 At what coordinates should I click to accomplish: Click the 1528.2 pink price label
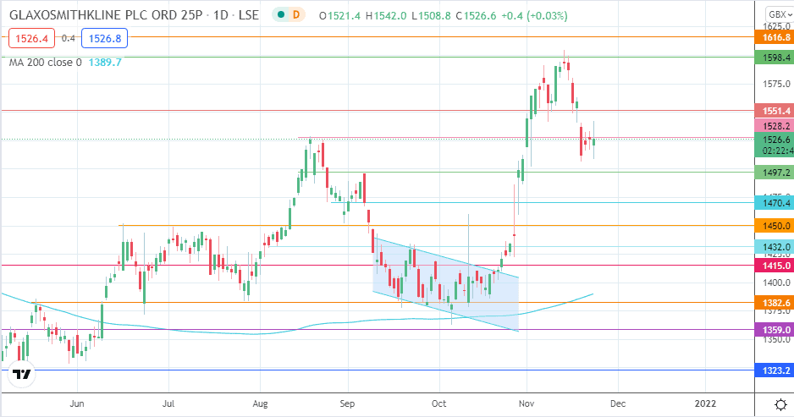(x=775, y=126)
